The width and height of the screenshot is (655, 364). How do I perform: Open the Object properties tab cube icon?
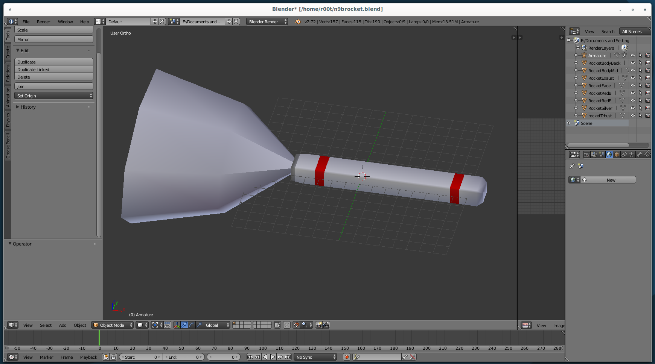click(617, 155)
